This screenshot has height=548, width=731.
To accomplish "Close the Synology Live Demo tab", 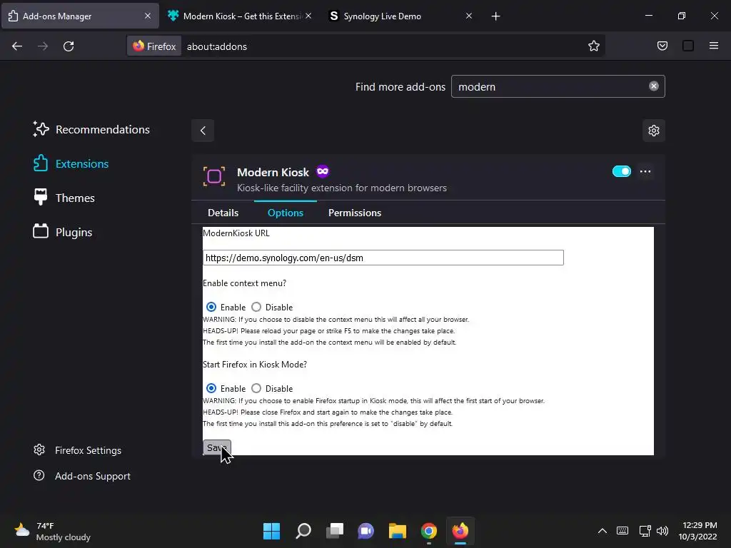I will click(x=468, y=16).
